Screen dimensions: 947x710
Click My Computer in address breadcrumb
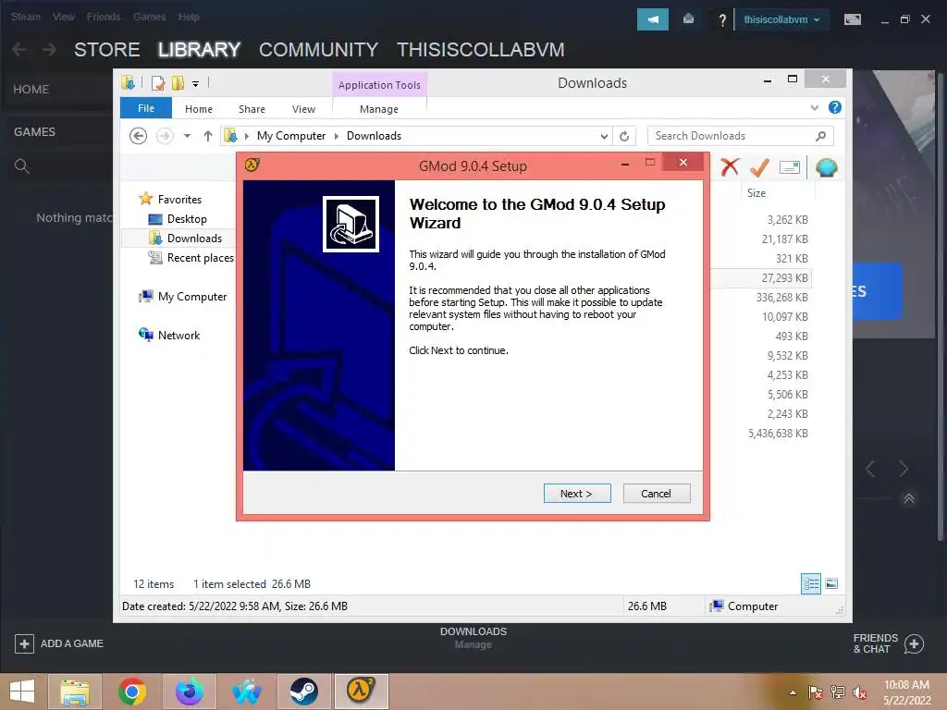pyautogui.click(x=291, y=136)
